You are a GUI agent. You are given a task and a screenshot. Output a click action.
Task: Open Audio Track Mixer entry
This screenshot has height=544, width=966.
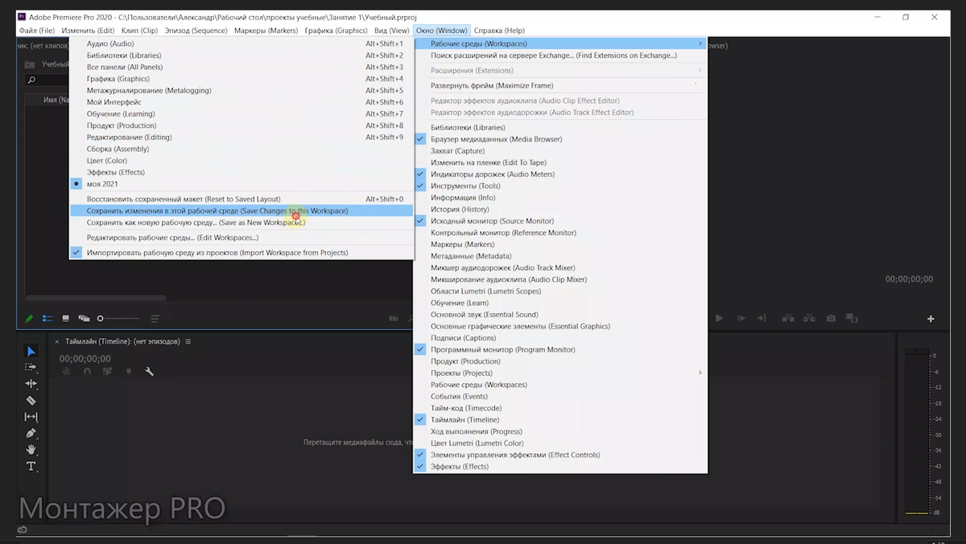[x=560, y=268]
